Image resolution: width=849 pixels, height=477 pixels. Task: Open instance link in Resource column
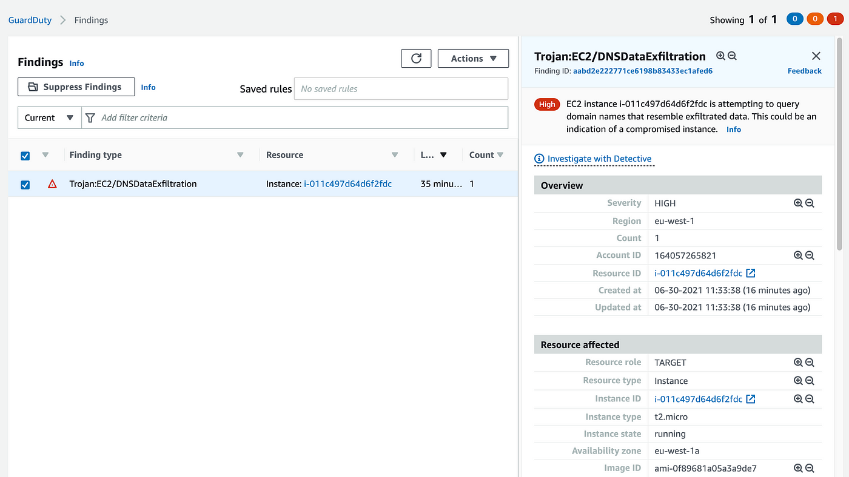tap(347, 184)
